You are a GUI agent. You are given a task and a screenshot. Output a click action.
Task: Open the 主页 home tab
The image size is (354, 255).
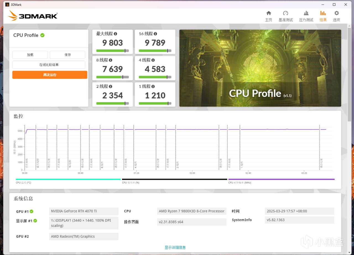click(269, 16)
